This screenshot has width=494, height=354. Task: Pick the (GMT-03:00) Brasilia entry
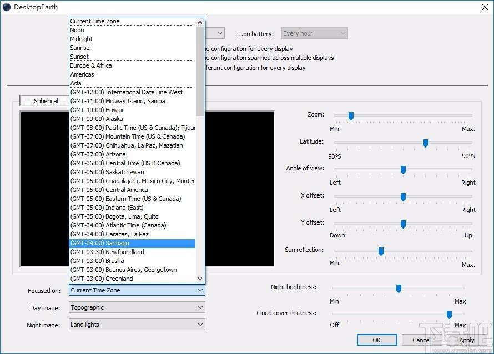pyautogui.click(x=132, y=261)
